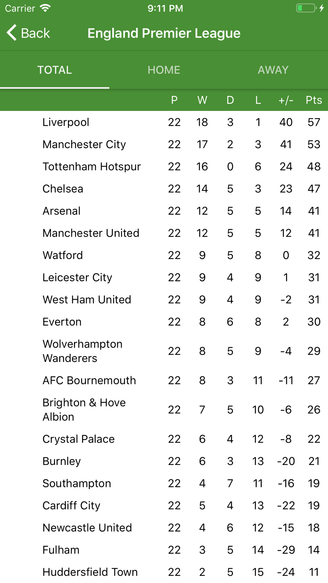Screen dimensions: 328x583
Task: Select the Chelsea standings row
Action: pyautogui.click(x=164, y=189)
